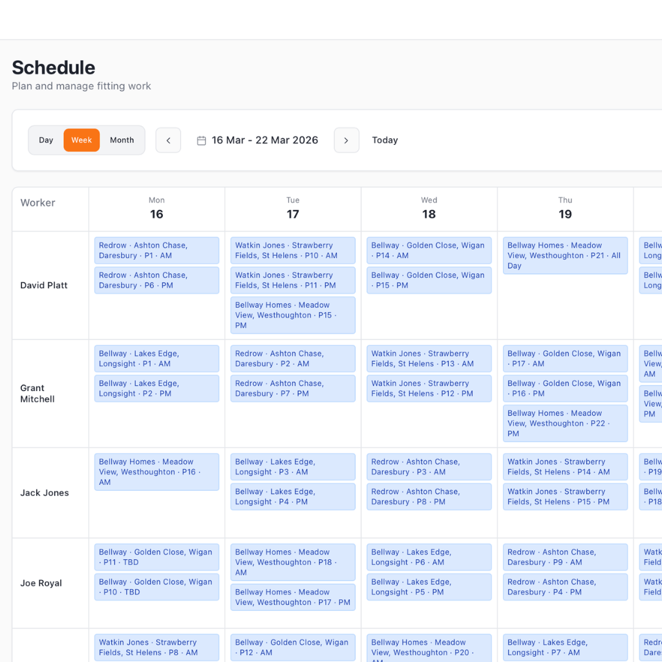
Task: Select worker Grant Mitchell
Action: [x=37, y=394]
